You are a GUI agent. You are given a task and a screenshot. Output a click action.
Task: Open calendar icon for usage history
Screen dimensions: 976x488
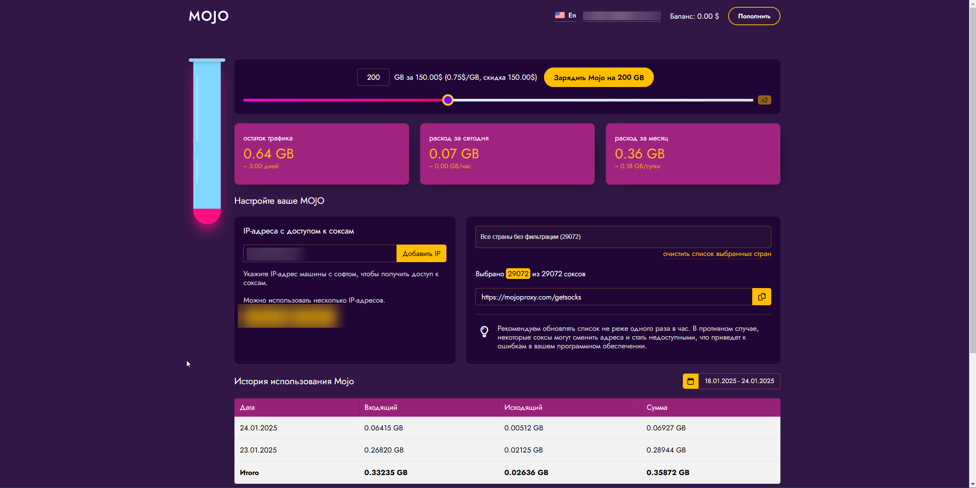pyautogui.click(x=690, y=381)
